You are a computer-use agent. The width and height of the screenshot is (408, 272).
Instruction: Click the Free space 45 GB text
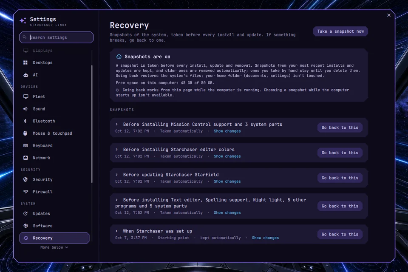pos(165,83)
